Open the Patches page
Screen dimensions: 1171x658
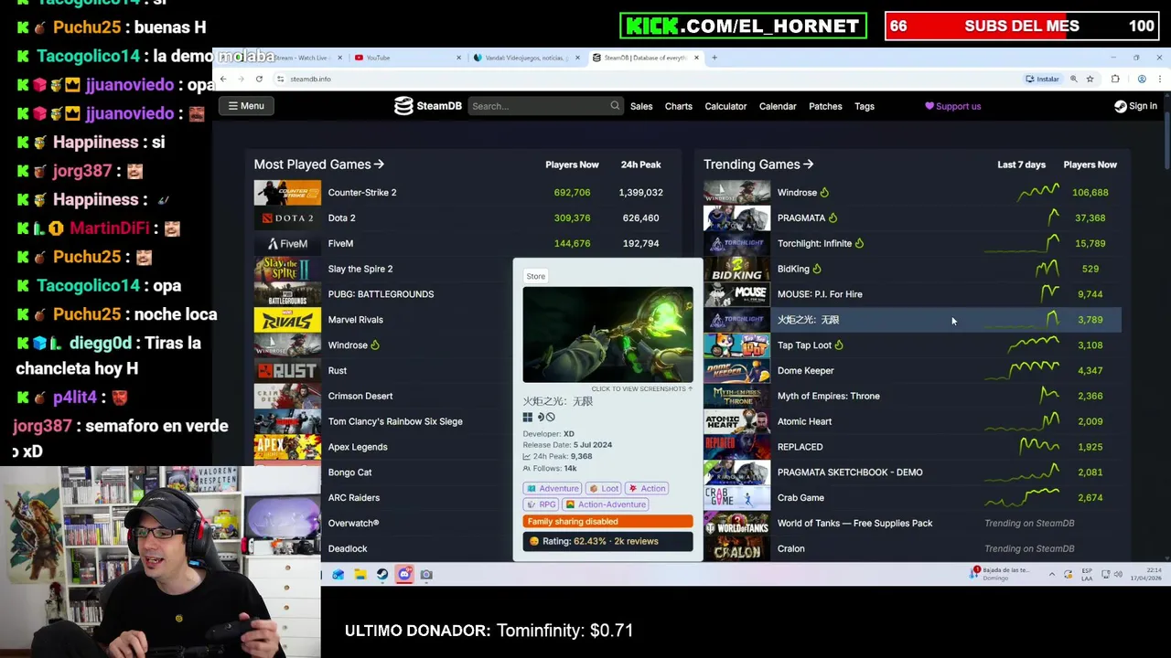(825, 106)
